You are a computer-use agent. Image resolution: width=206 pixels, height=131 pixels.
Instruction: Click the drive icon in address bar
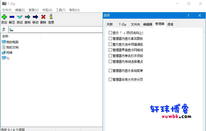point(11,30)
